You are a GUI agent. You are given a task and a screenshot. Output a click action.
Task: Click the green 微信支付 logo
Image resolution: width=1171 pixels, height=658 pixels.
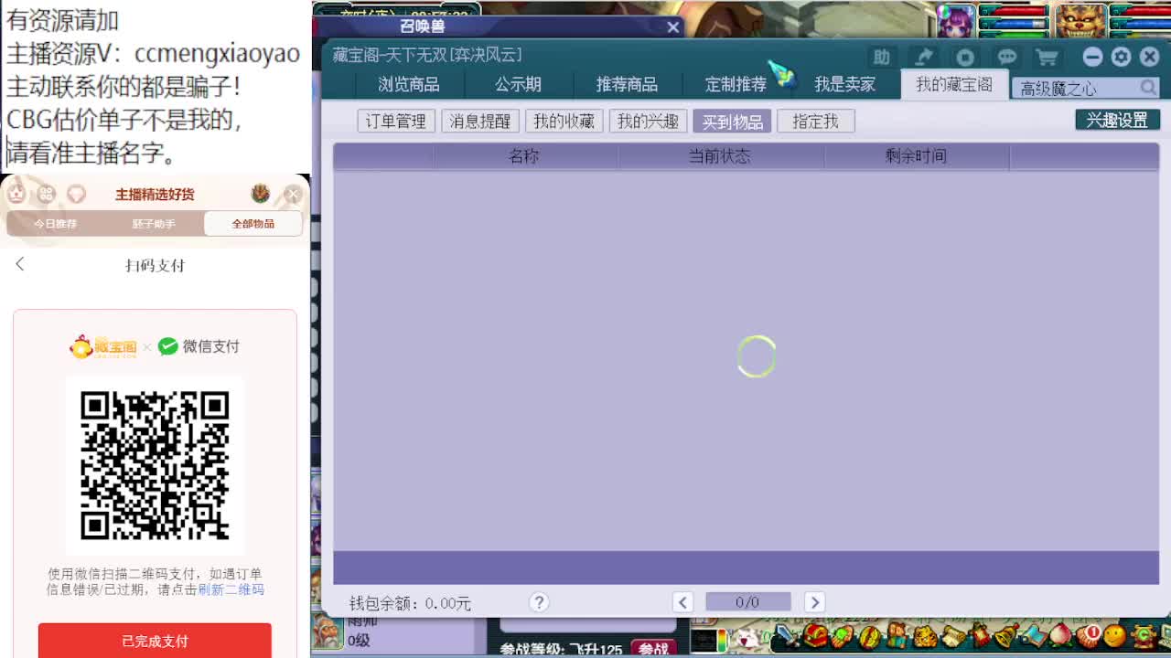pos(199,346)
